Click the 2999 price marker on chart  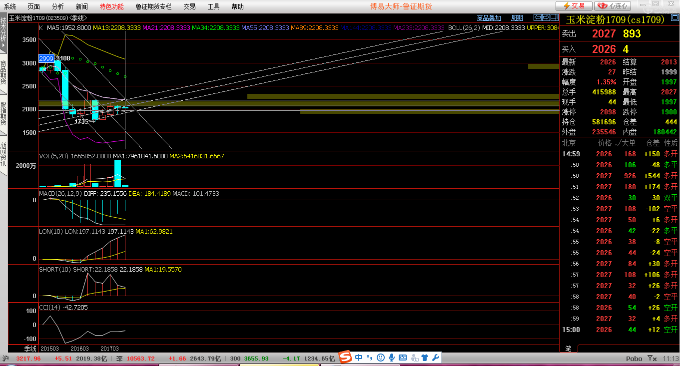[x=46, y=58]
